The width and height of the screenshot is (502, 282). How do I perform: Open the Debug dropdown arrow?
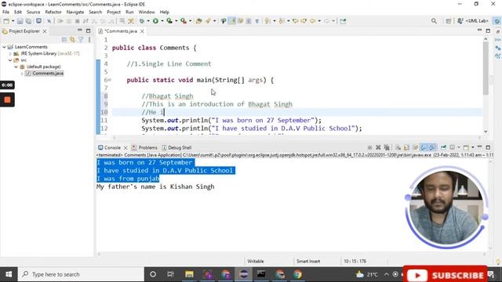coord(148,21)
